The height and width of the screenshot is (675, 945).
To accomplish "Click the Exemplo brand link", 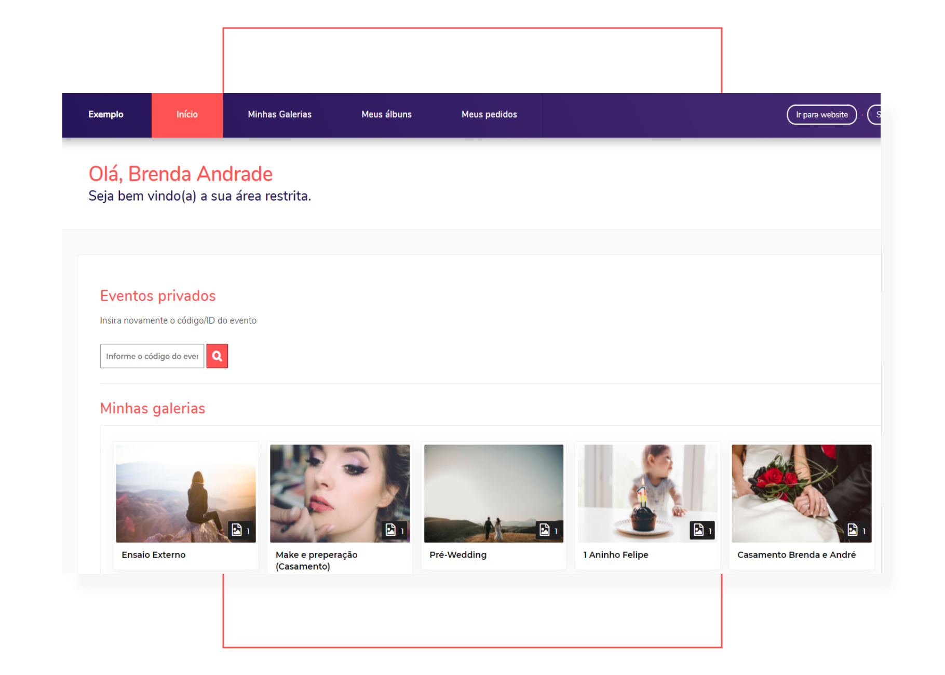I will 106,115.
